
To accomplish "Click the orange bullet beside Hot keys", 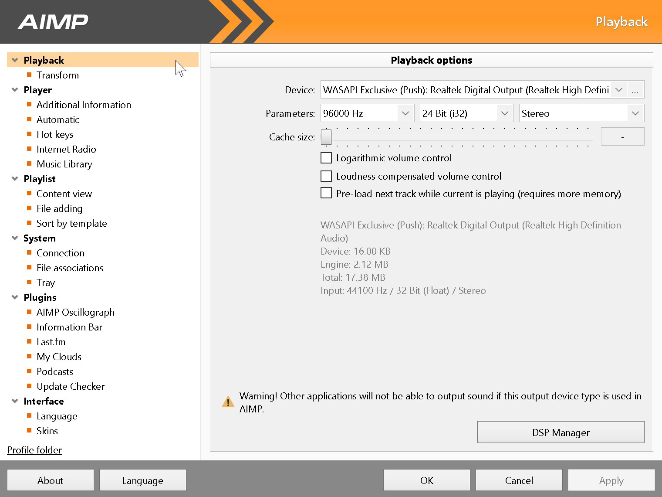I will pyautogui.click(x=29, y=134).
